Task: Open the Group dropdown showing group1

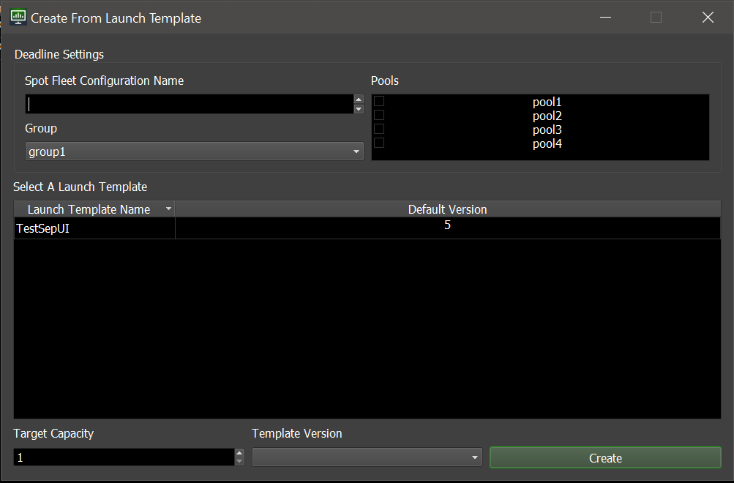Action: [x=194, y=151]
